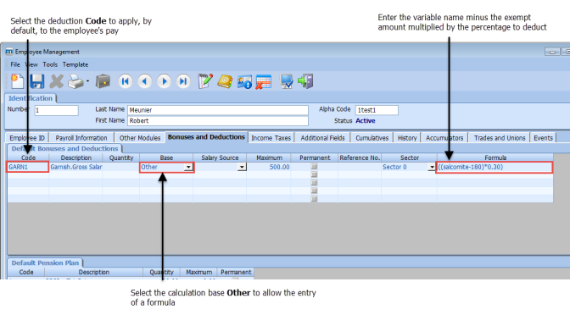This screenshot has height=315, width=570.
Task: Open the Salary Source dropdown arrow
Action: [242, 167]
